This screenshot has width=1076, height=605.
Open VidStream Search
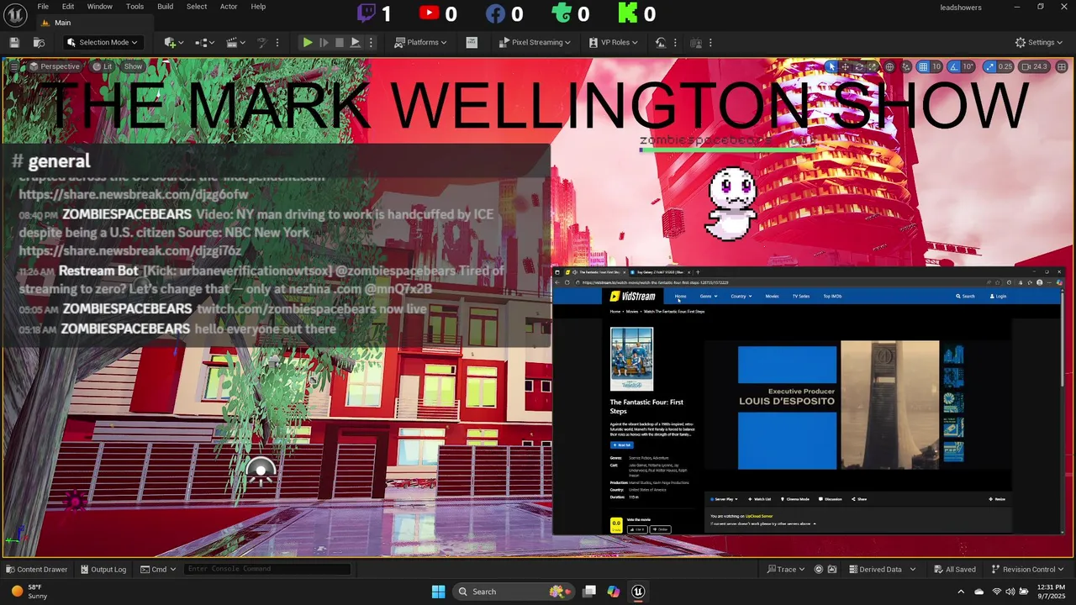click(x=965, y=296)
